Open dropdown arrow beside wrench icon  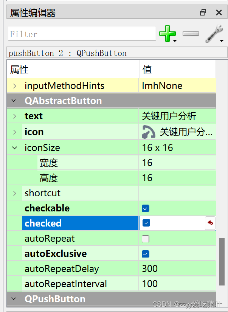[222, 41]
